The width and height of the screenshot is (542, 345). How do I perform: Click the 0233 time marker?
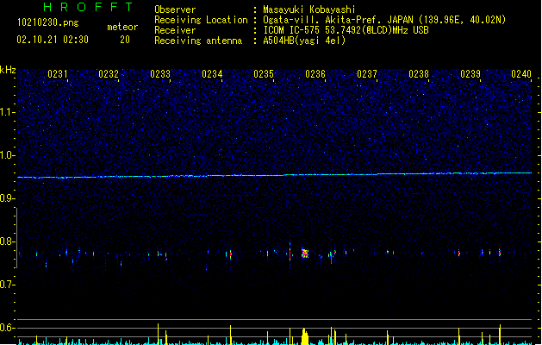[160, 74]
